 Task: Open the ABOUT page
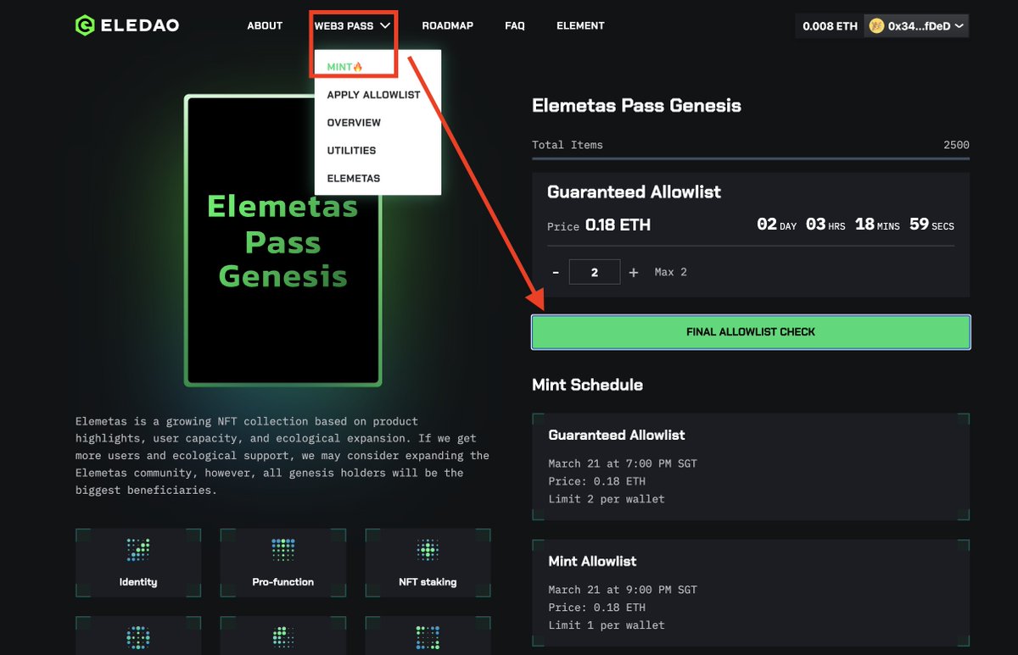[264, 25]
